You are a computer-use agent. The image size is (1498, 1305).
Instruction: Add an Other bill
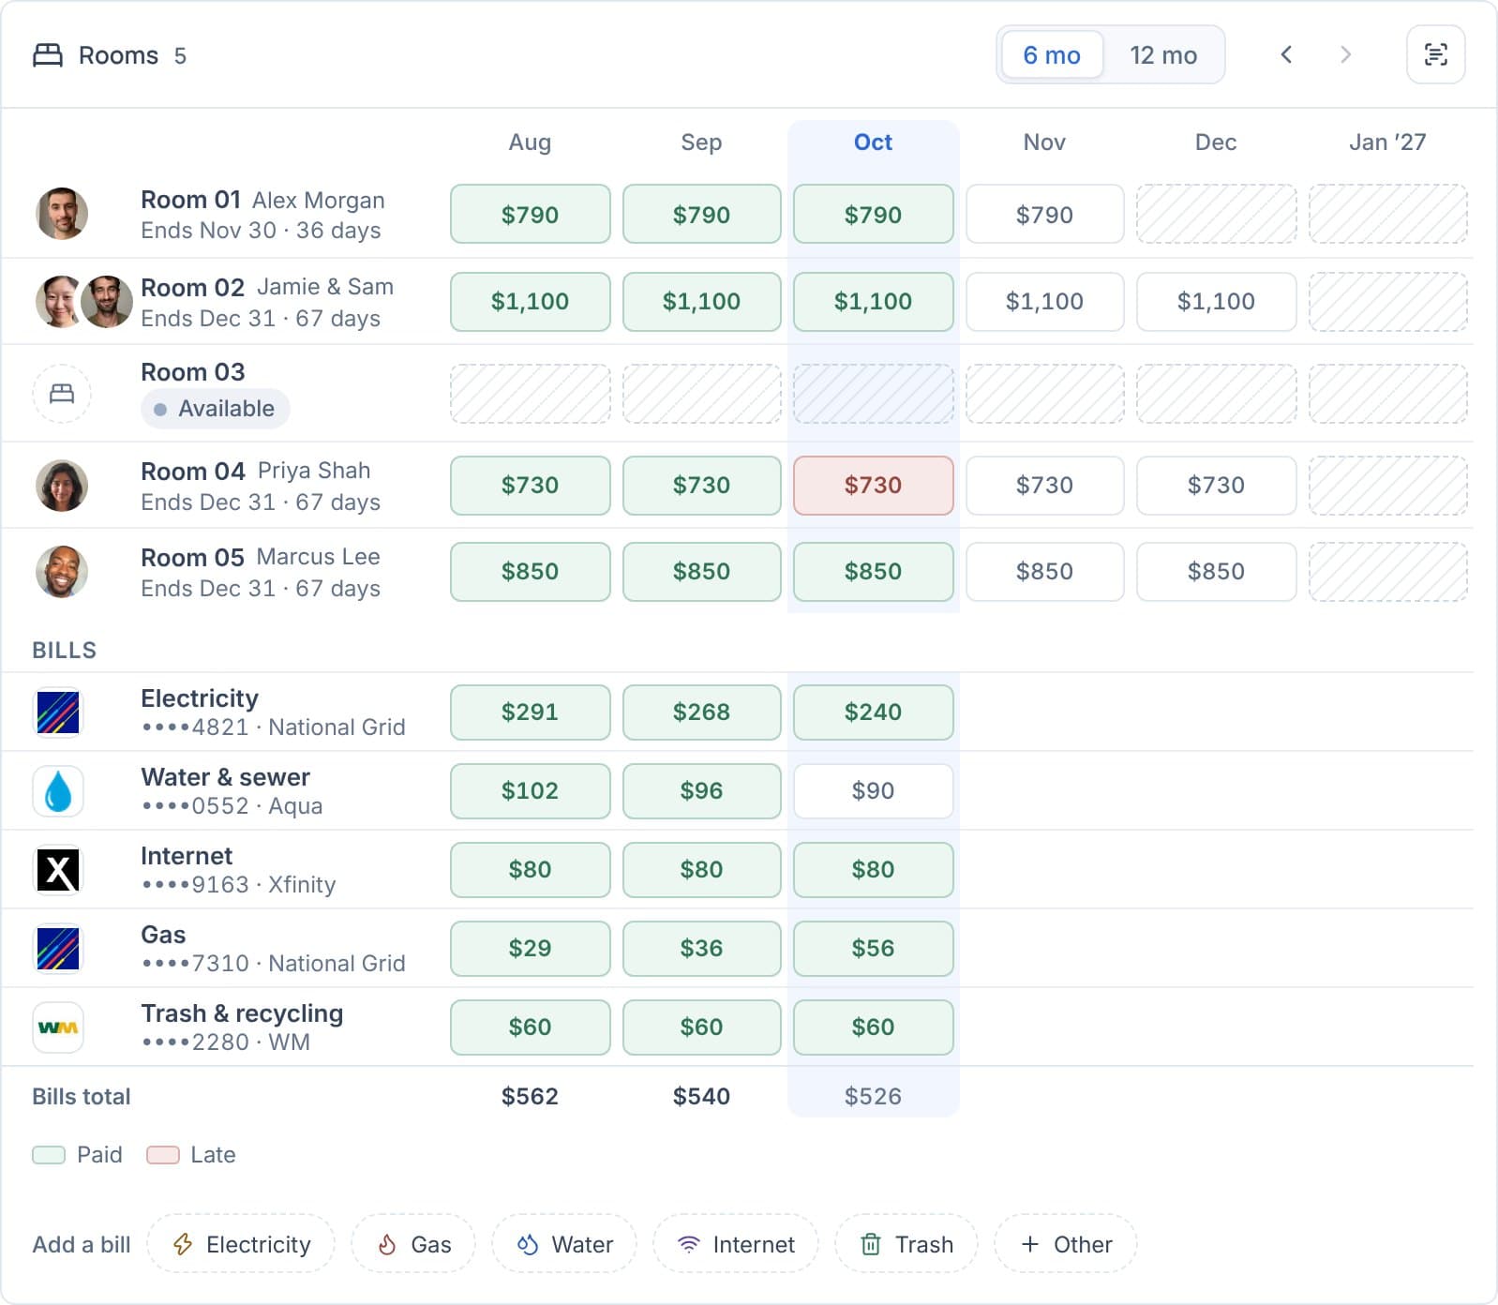(1066, 1244)
